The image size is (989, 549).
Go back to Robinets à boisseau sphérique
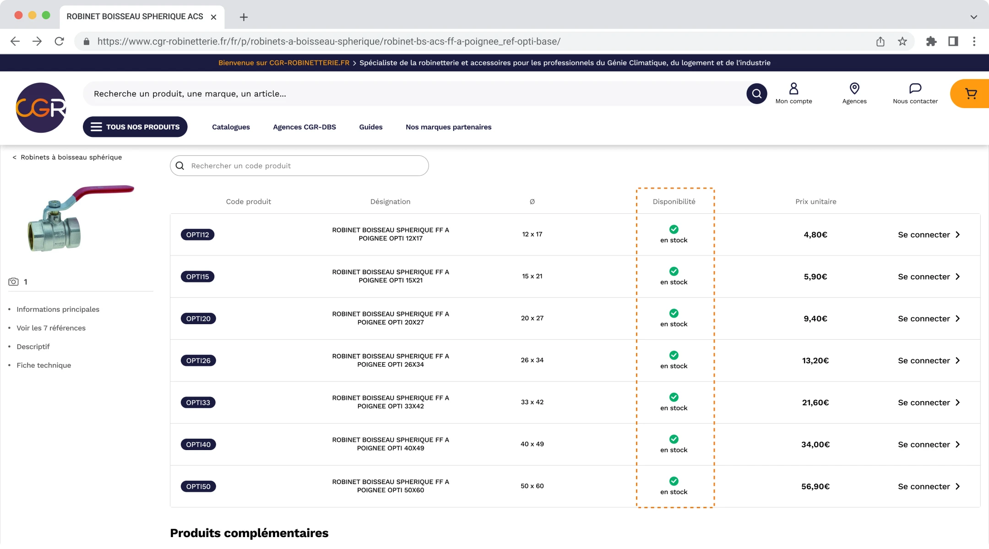point(67,158)
